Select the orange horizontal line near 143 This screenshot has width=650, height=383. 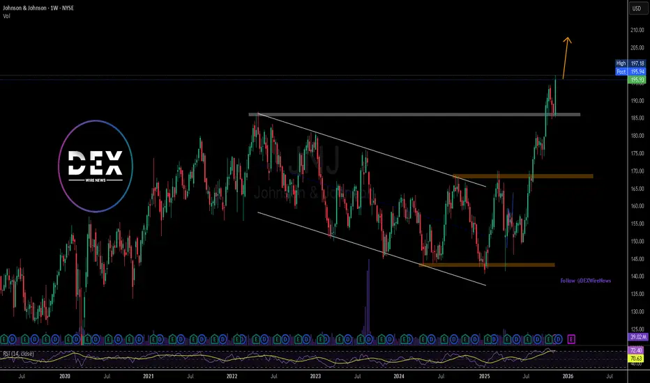point(487,265)
